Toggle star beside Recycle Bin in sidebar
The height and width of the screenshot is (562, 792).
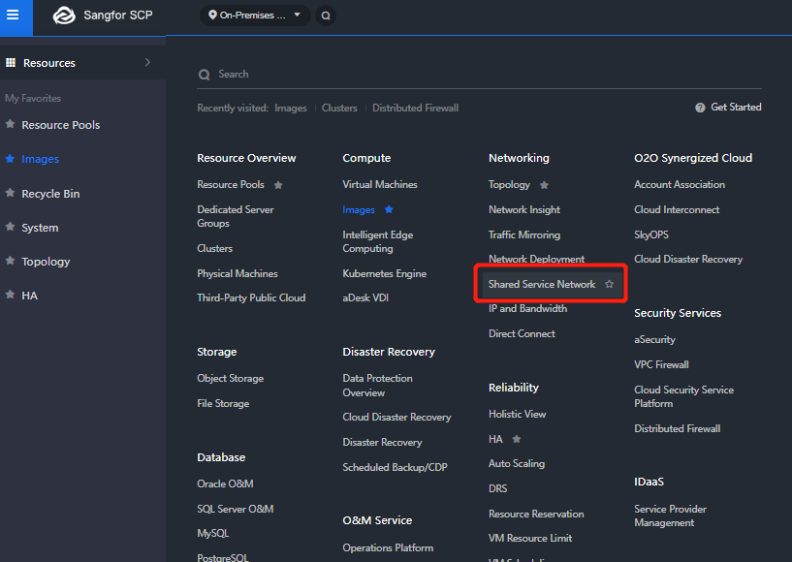(10, 193)
